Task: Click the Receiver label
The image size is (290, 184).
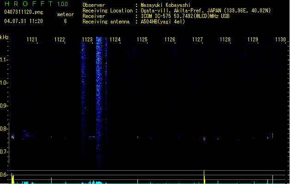Action: point(94,16)
